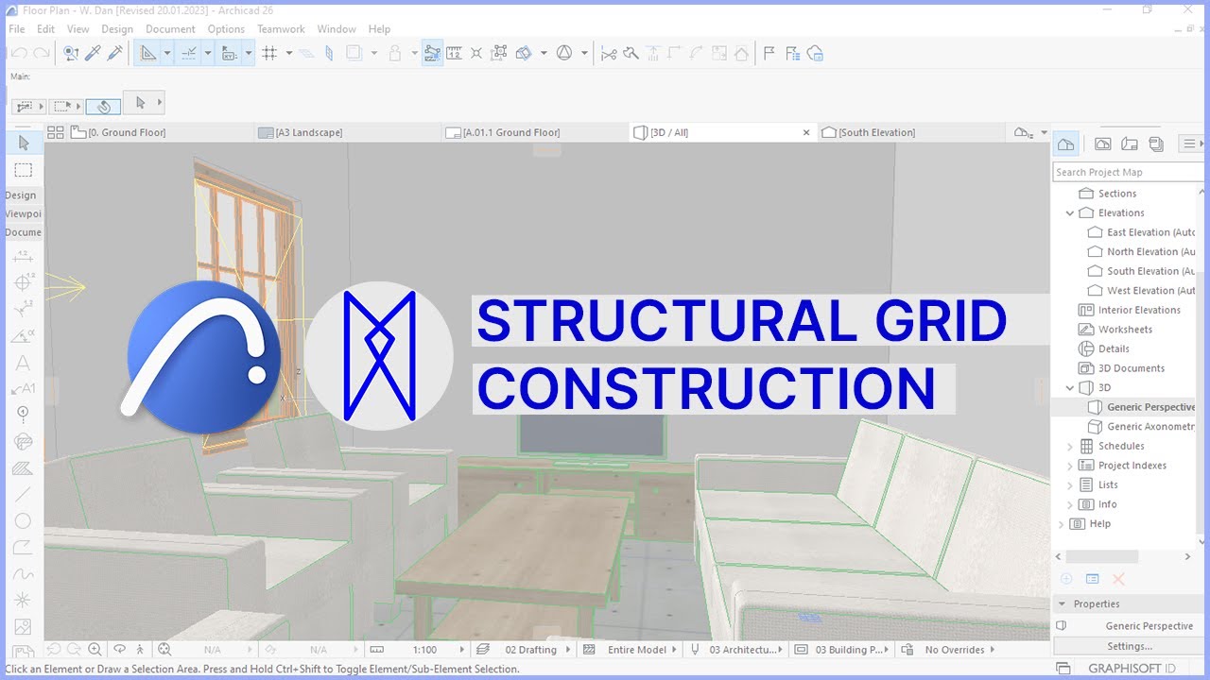
Task: Select the Spline tool in the toolbox
Action: (x=24, y=573)
